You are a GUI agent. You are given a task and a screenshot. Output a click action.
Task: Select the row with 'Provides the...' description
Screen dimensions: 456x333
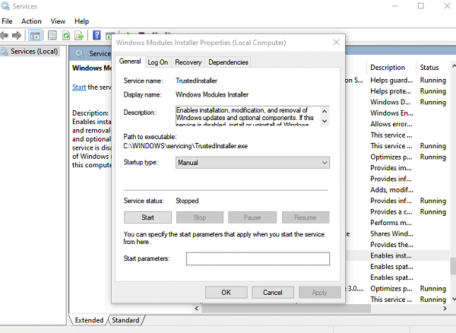point(397,245)
